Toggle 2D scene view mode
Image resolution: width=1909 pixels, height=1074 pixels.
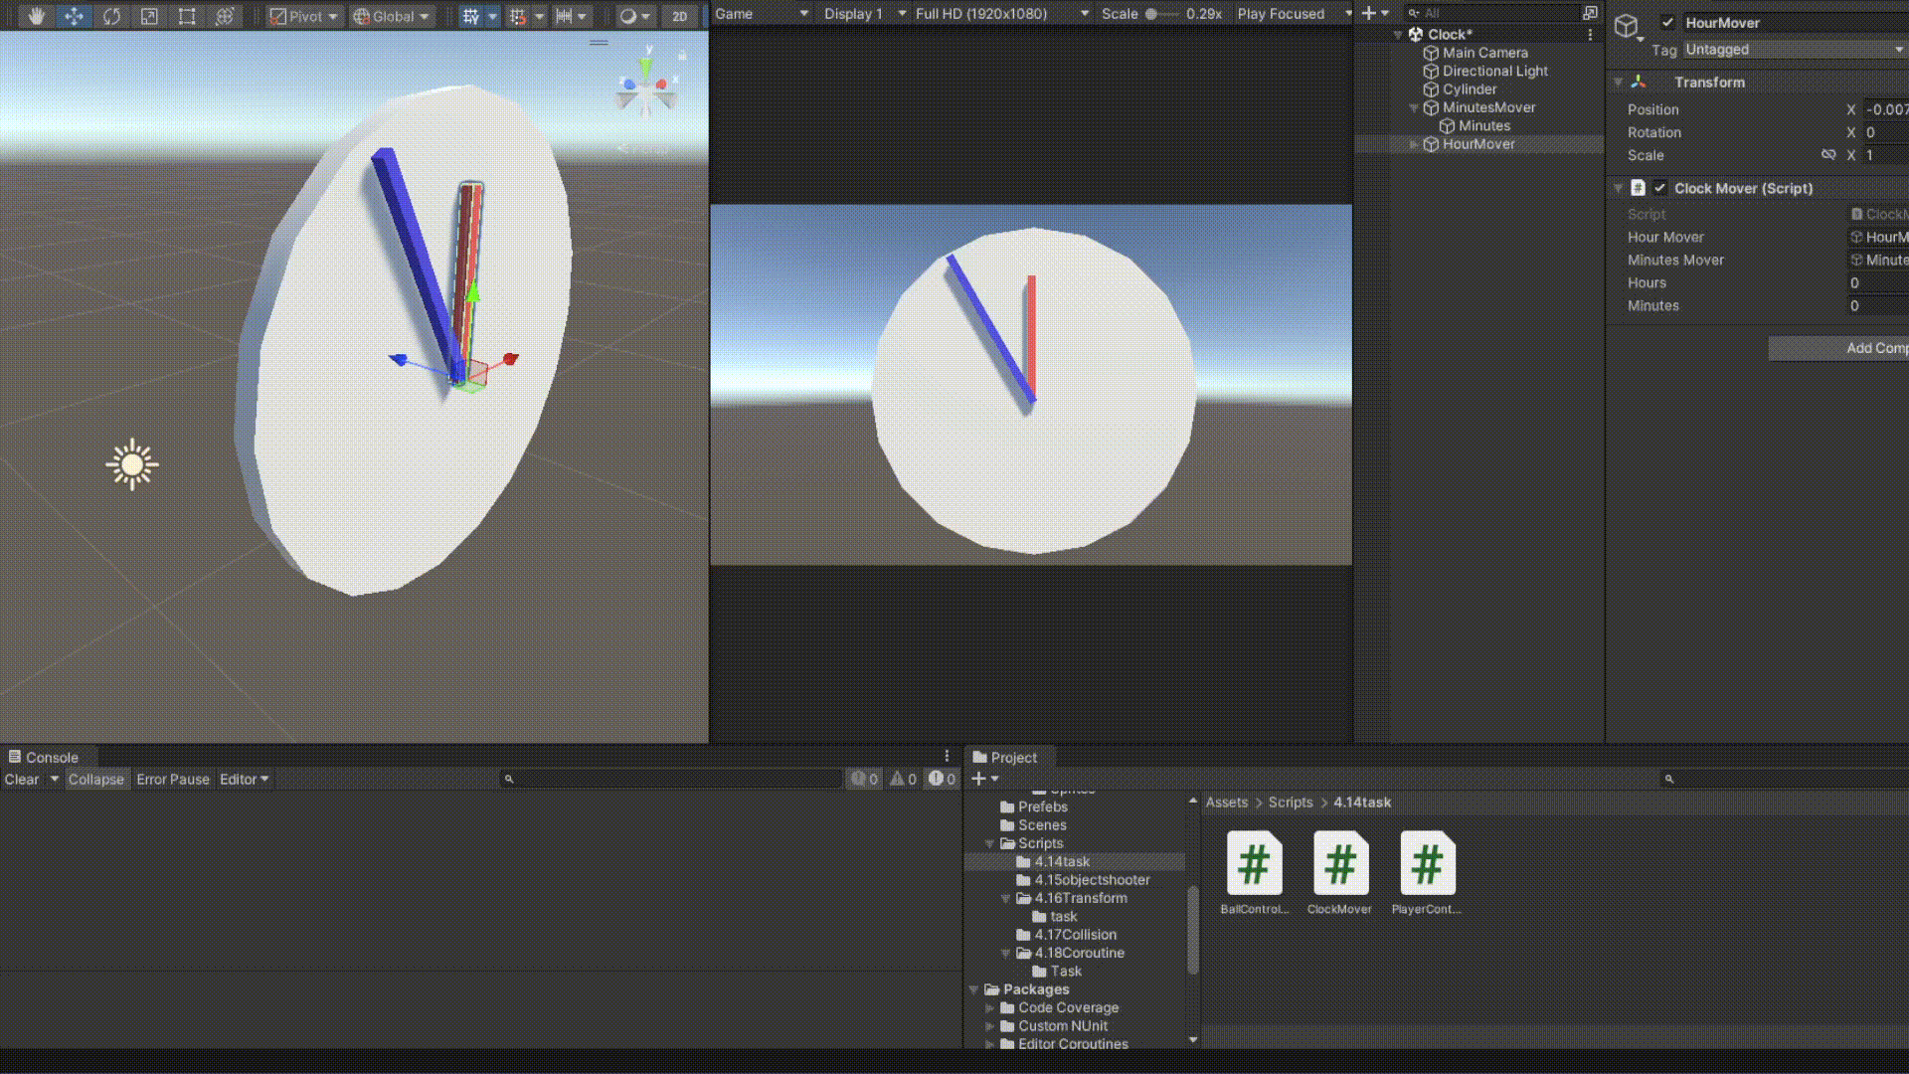679,16
